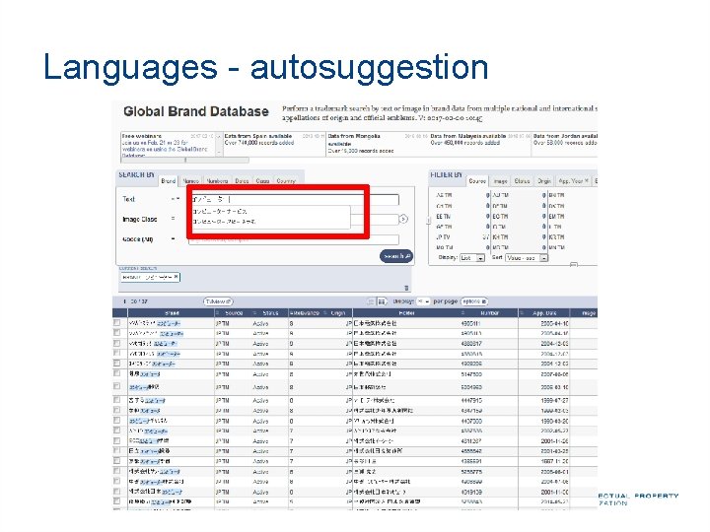Switch results to grid view icon

coord(382,301)
